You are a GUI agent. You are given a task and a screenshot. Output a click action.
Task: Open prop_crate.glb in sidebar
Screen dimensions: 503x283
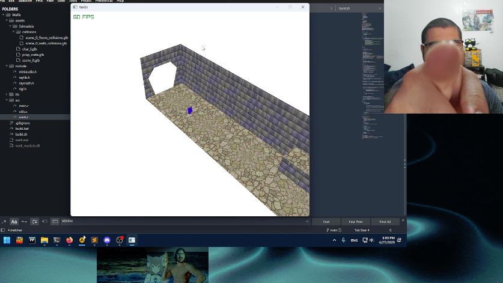click(32, 55)
